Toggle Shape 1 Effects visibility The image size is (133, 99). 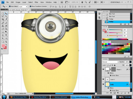pos(108,73)
